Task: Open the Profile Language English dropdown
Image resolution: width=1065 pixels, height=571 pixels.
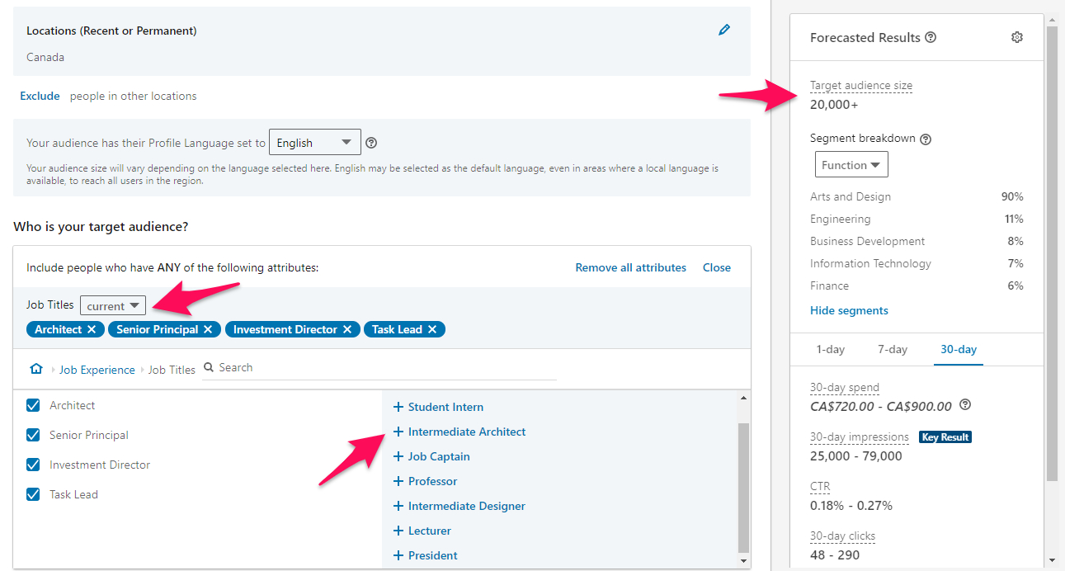Action: click(x=314, y=143)
